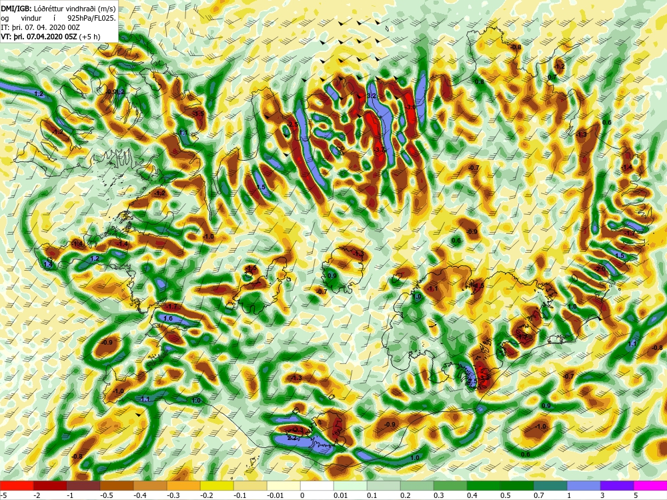
Task: Click the pale green 0.1 legend swatch
Action: coord(384,485)
